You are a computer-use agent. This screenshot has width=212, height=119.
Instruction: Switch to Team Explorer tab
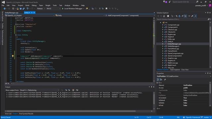pyautogui.click(x=175, y=70)
